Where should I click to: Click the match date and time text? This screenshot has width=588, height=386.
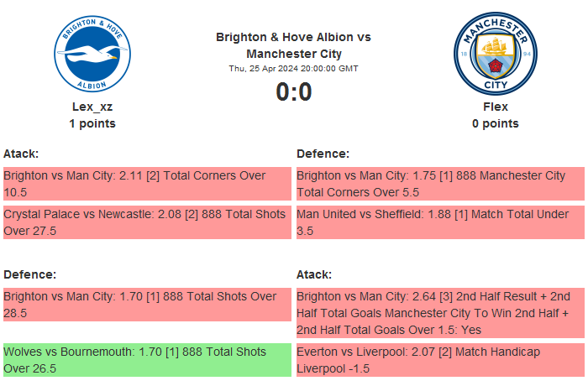pos(293,69)
